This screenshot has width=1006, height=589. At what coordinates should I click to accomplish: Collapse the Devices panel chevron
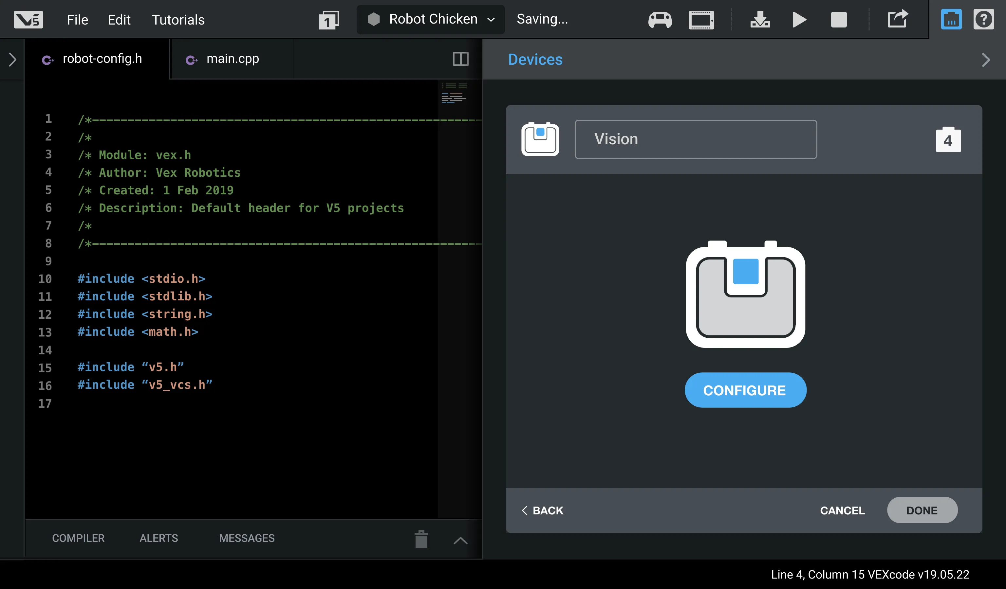click(x=986, y=60)
